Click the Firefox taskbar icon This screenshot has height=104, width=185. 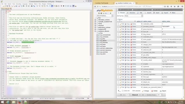(x=20, y=102)
